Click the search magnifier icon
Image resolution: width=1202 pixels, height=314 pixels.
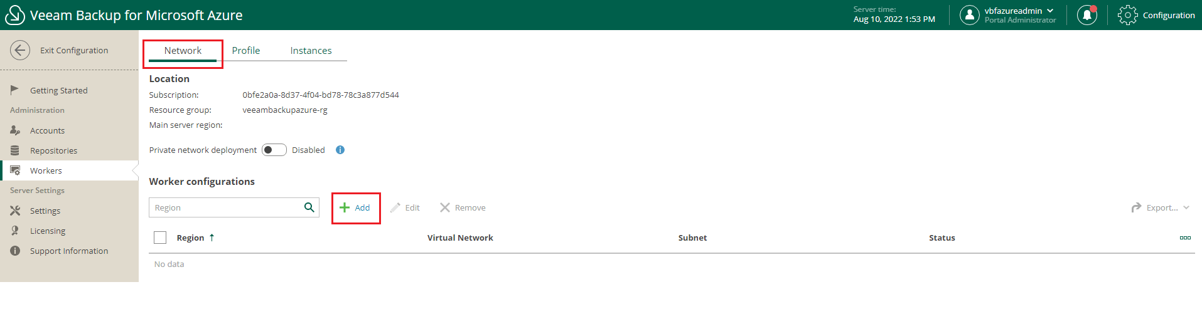click(x=309, y=207)
